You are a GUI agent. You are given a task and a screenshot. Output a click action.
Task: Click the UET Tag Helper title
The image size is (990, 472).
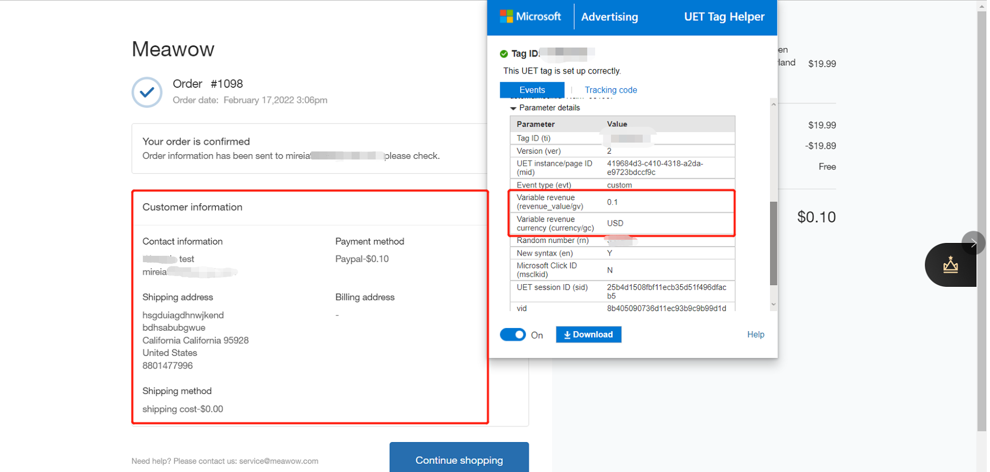[x=724, y=17]
